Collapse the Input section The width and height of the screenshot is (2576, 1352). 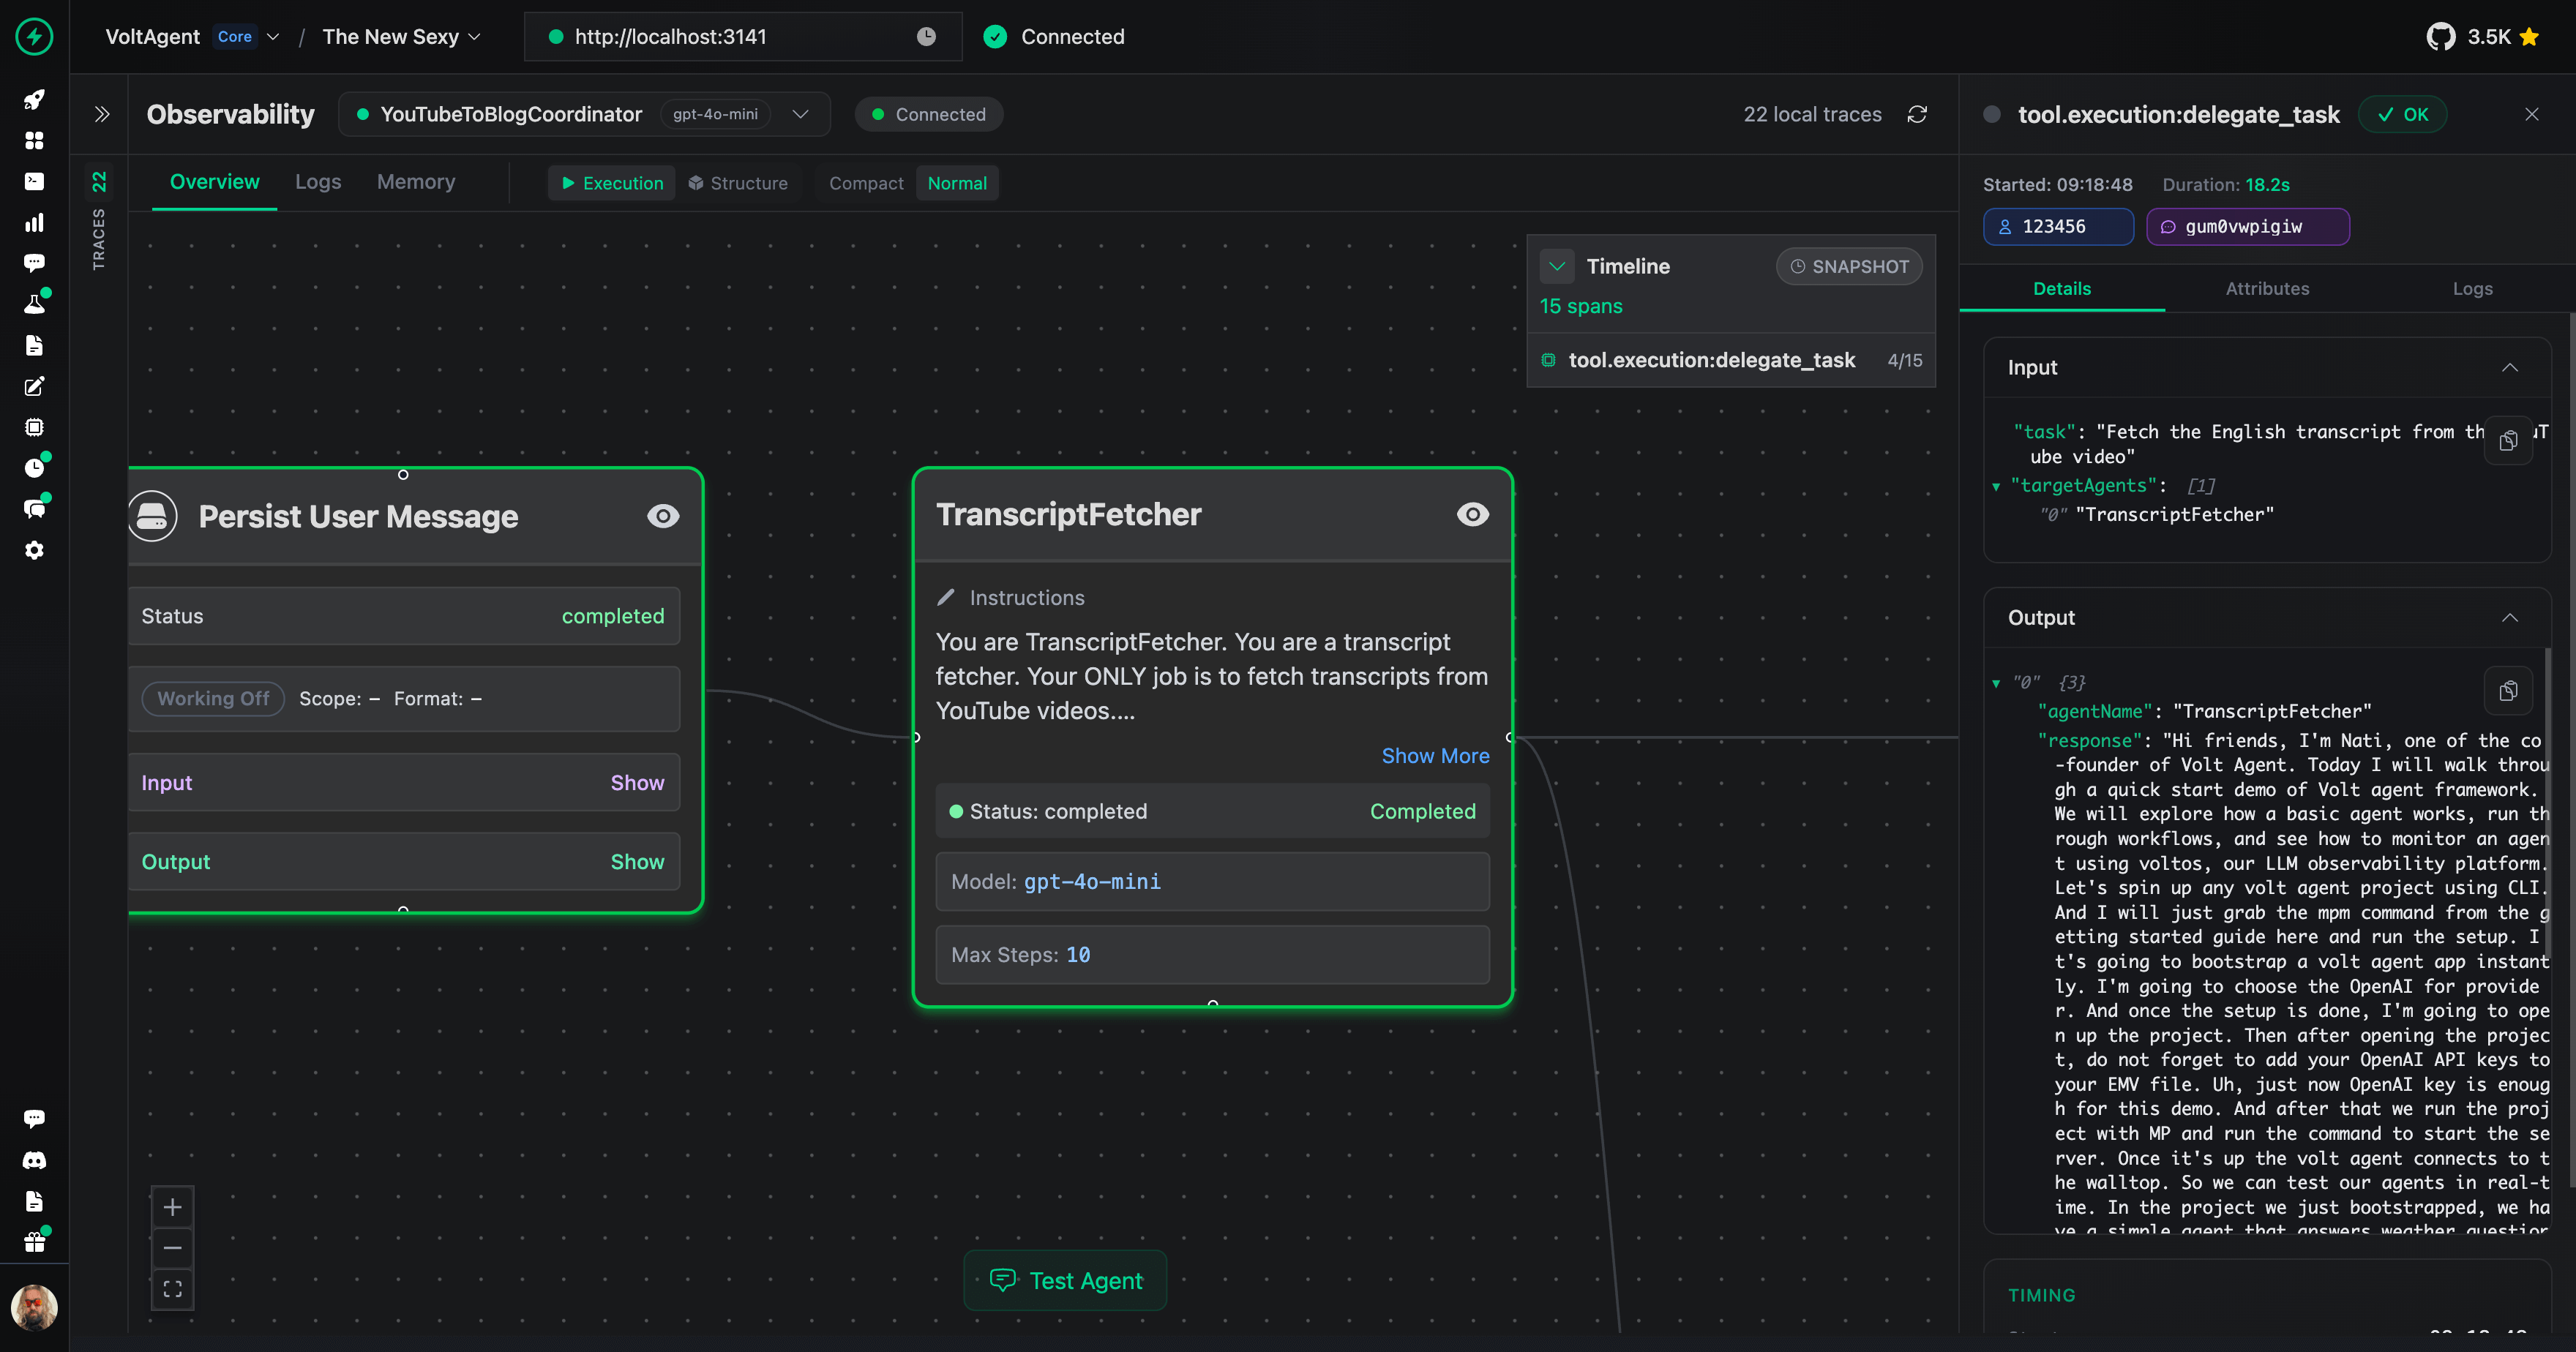coord(2509,367)
